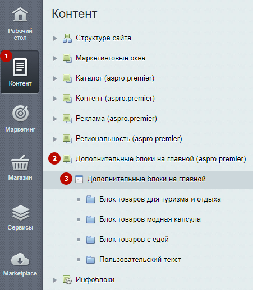Screen dimensions: 253x290
Task: Expand Маркетинговые окна arrow
Action: [55, 58]
